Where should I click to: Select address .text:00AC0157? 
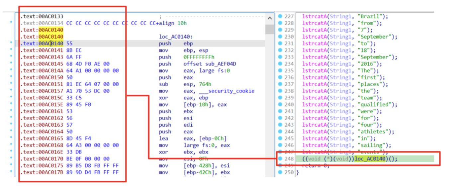click(x=42, y=91)
